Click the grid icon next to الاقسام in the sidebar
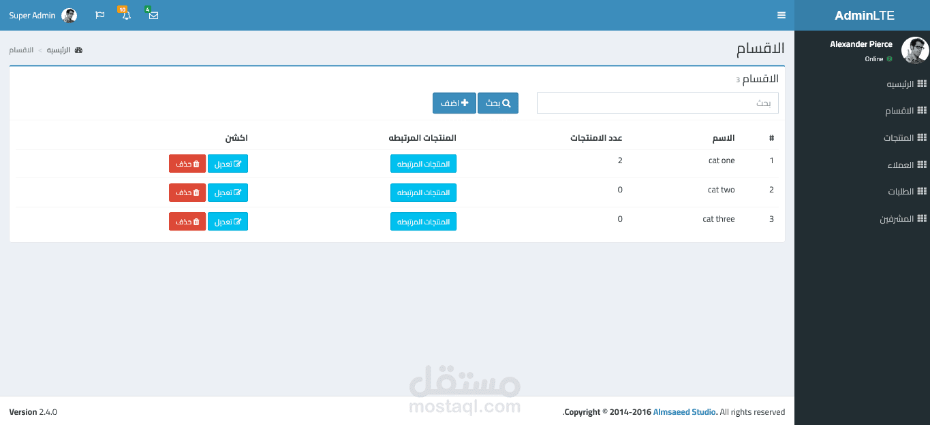The image size is (930, 425). [x=922, y=110]
